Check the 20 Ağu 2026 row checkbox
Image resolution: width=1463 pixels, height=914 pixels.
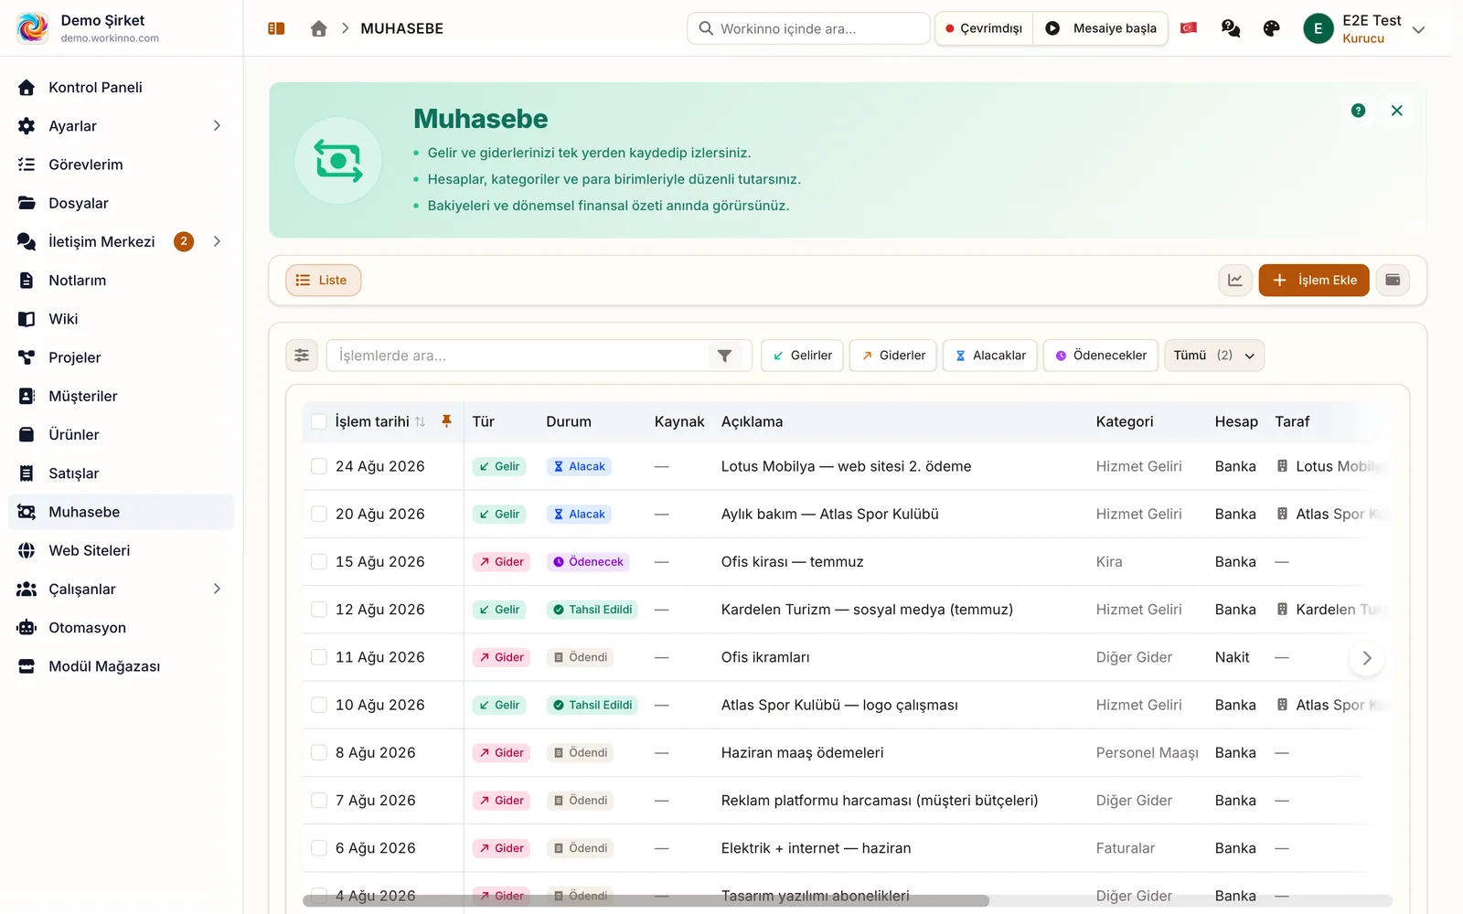pos(319,514)
